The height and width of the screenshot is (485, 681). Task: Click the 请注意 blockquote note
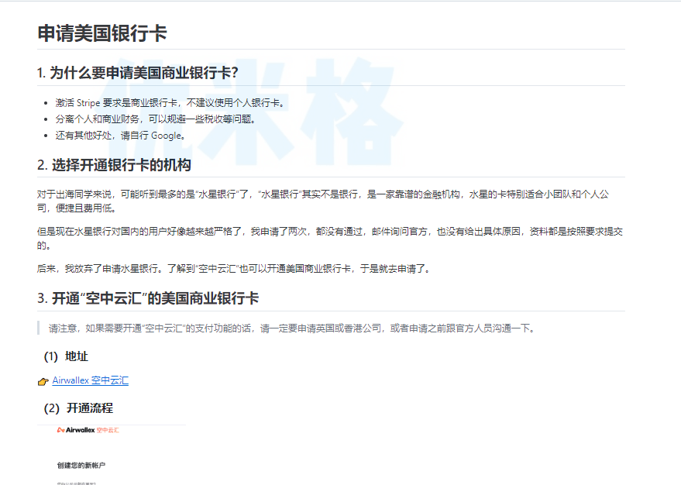(291, 328)
